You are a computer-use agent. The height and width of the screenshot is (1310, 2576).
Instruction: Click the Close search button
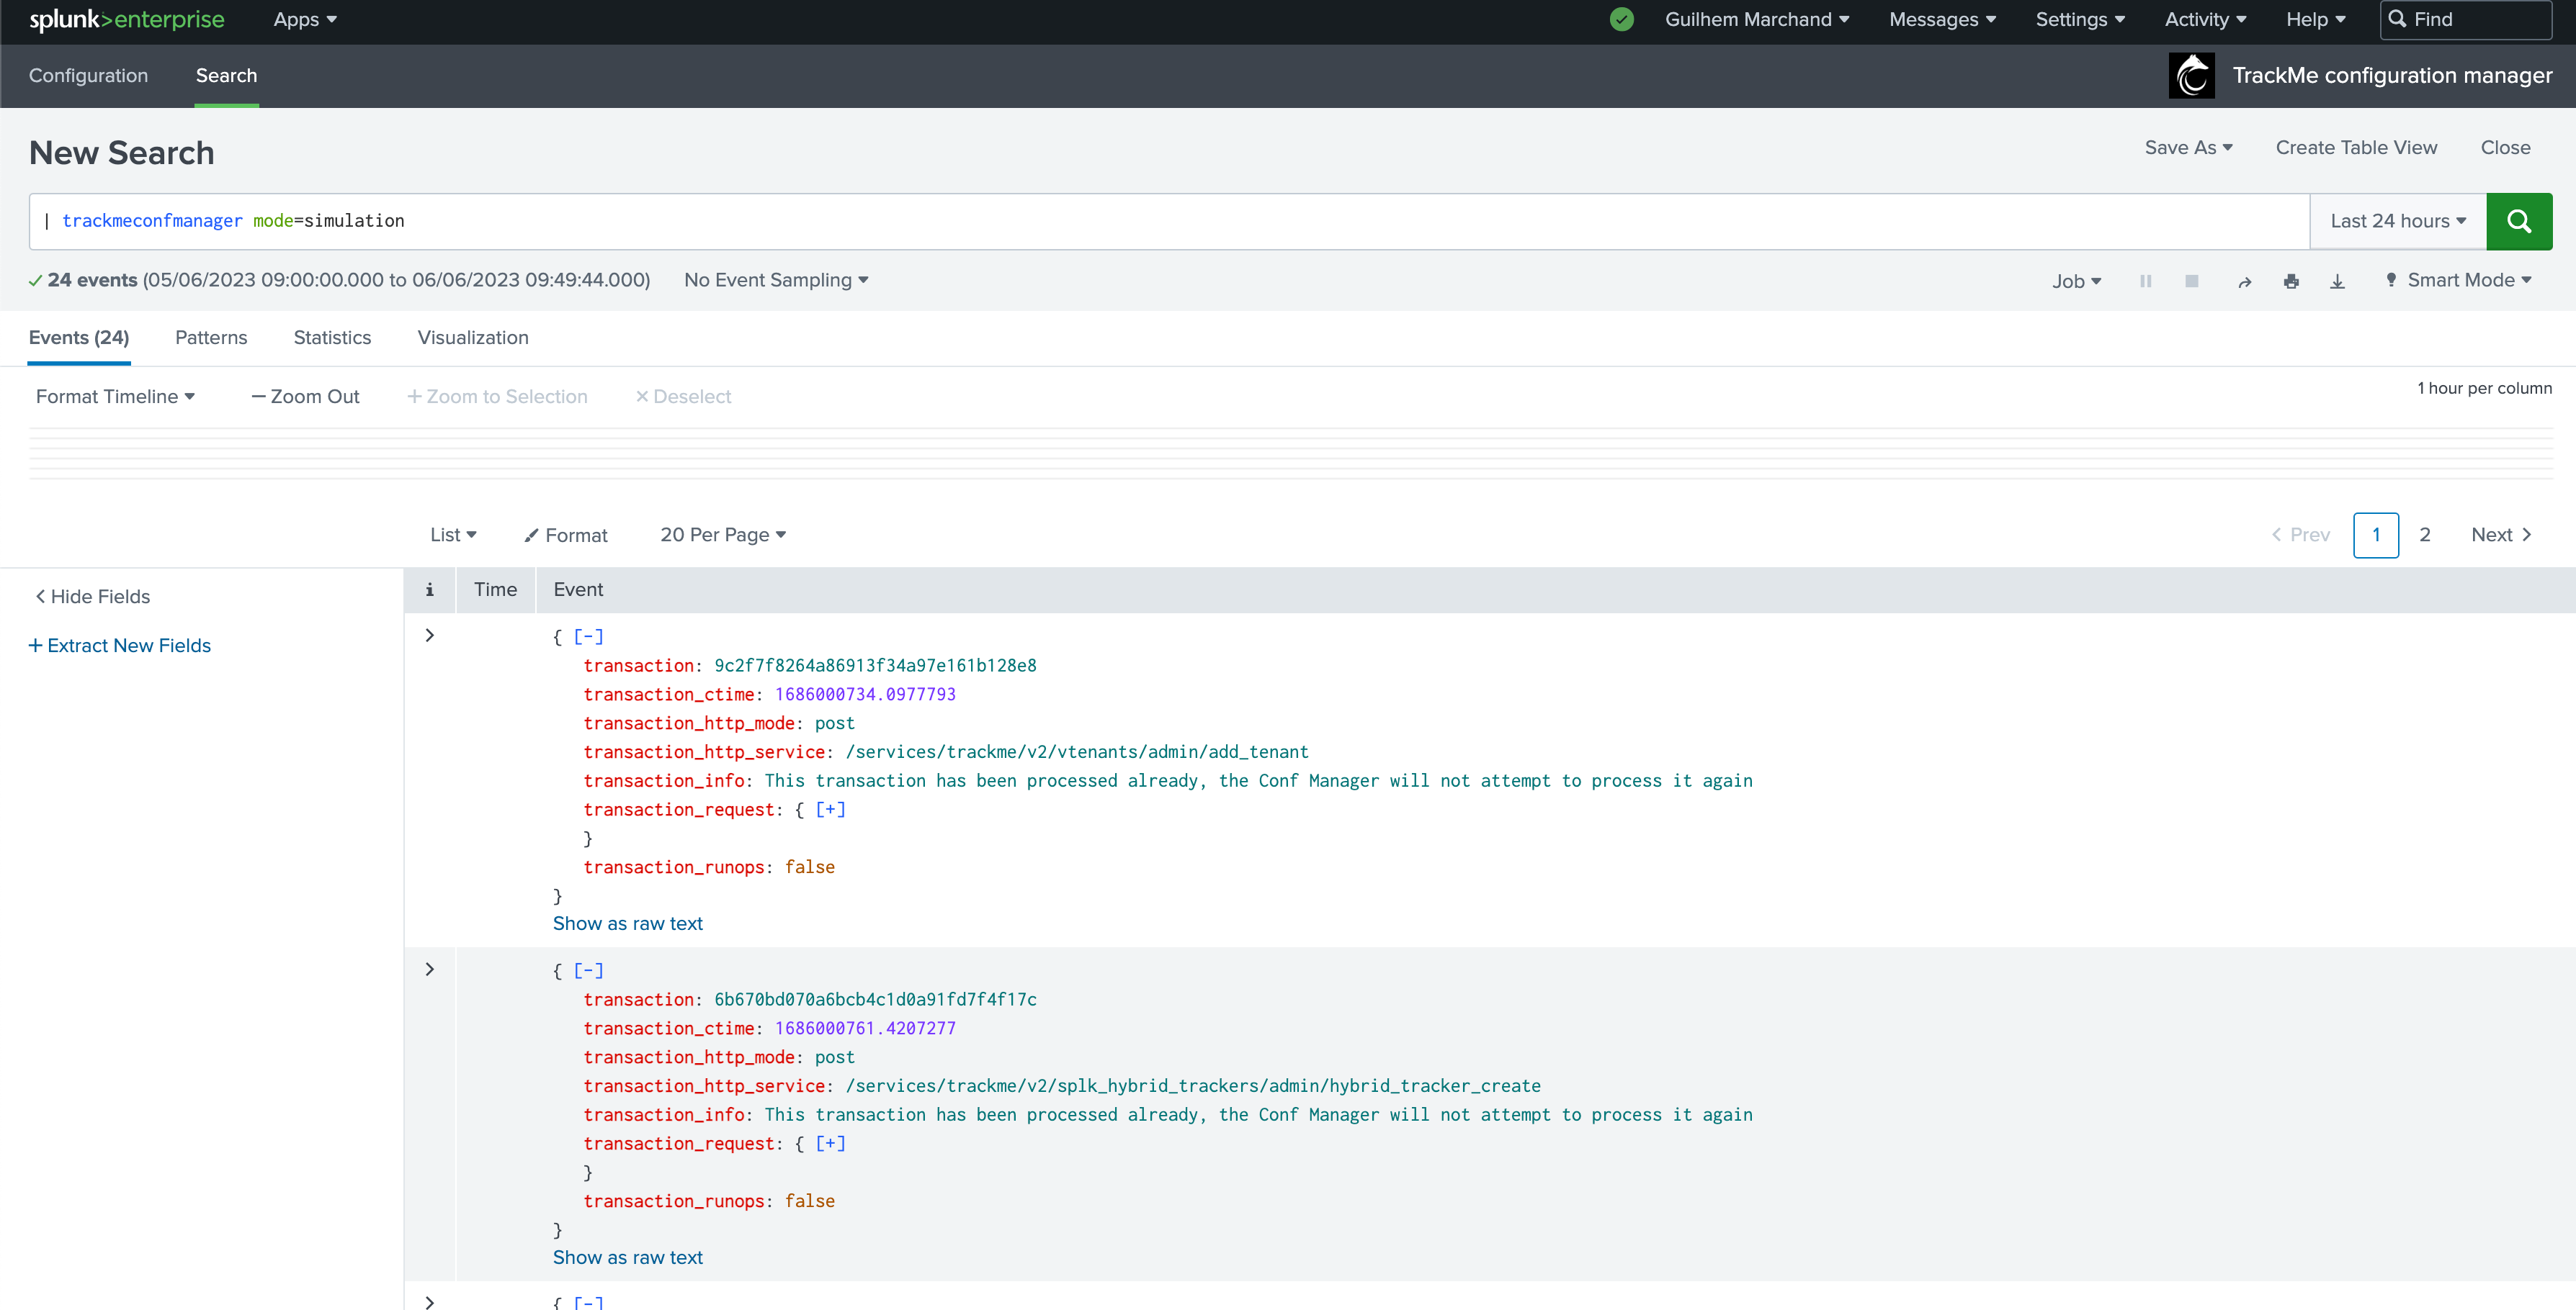[2505, 148]
